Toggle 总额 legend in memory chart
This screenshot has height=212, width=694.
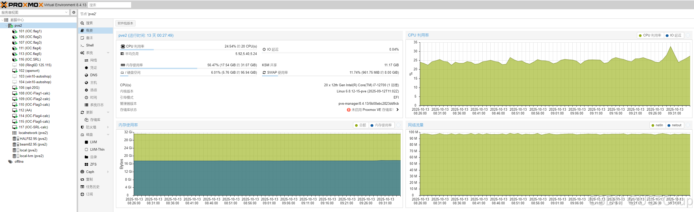tap(361, 125)
